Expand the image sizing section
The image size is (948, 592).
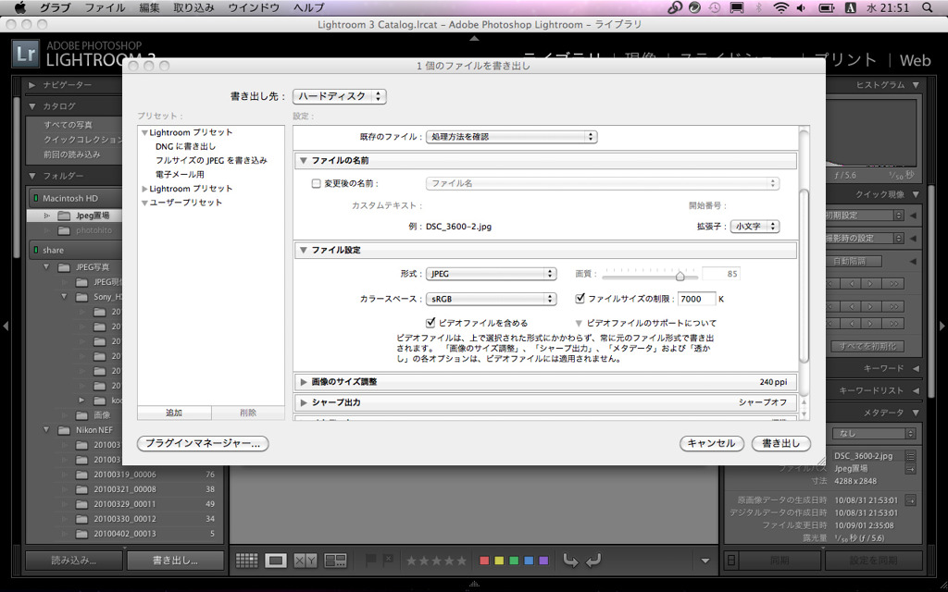coord(304,382)
